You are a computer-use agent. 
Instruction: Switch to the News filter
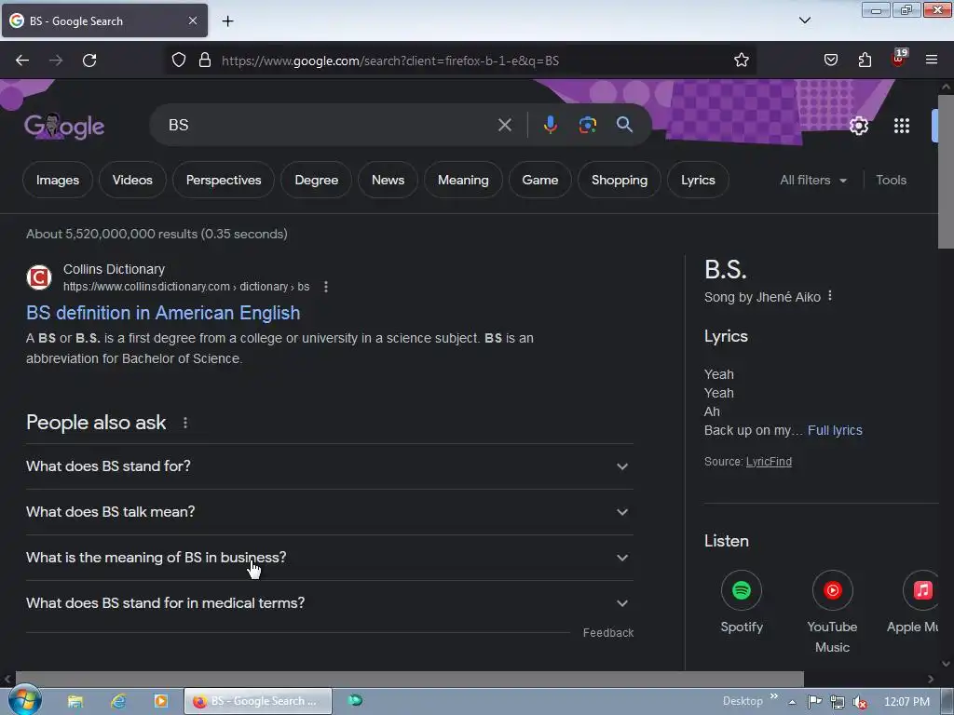(x=388, y=180)
